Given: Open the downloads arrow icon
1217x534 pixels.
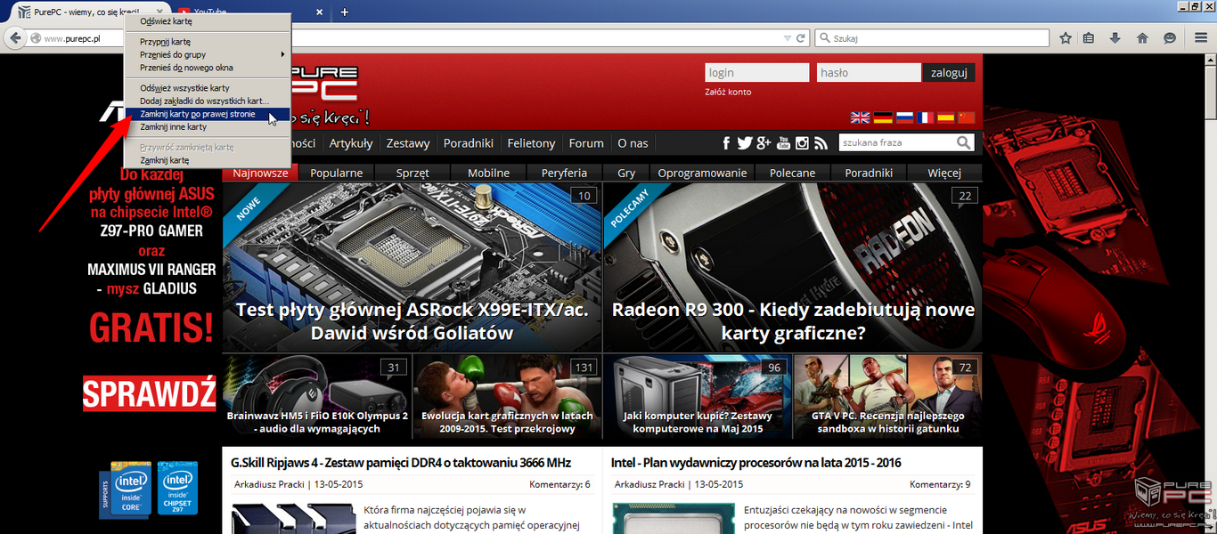Looking at the screenshot, I should (x=1115, y=38).
